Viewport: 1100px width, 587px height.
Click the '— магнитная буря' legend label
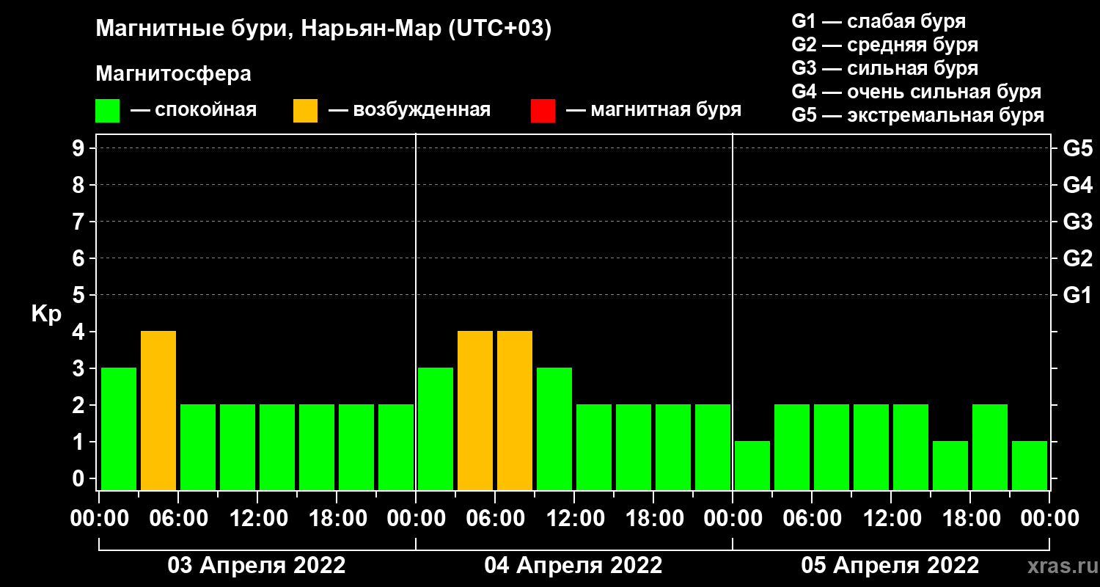[x=654, y=110]
